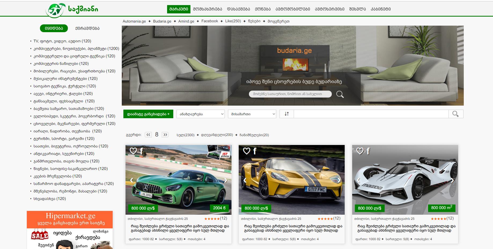Follow the Budaria.ge link

[162, 21]
